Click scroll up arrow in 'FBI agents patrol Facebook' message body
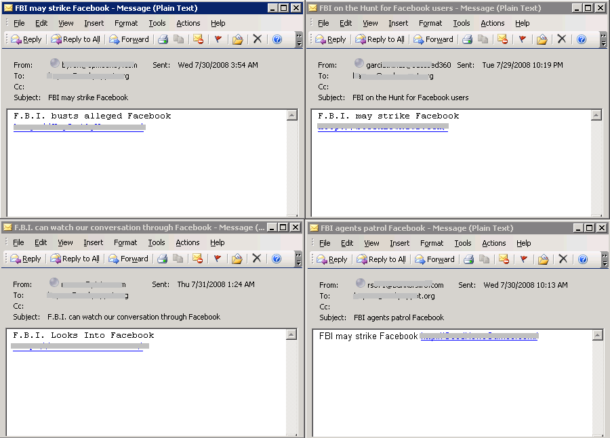Screen dimensions: 610x438 click(x=598, y=335)
